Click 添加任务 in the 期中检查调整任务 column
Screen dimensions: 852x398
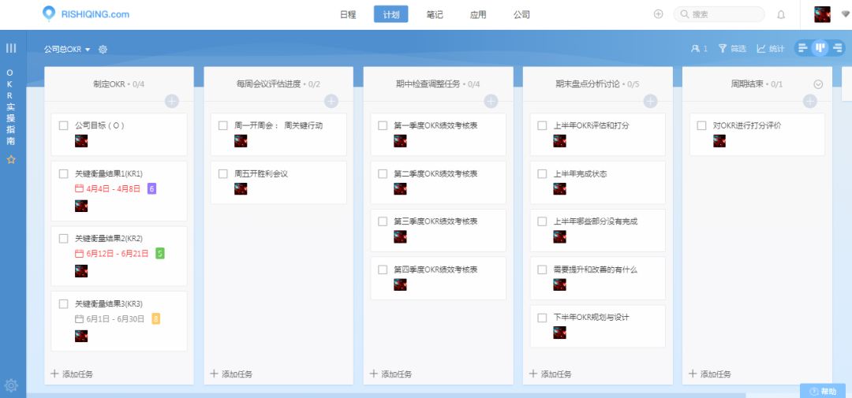[390, 374]
